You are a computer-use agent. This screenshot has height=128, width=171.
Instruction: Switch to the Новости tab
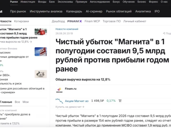[x=6, y=21]
